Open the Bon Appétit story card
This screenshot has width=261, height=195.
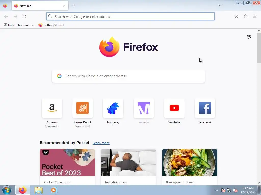(x=190, y=167)
